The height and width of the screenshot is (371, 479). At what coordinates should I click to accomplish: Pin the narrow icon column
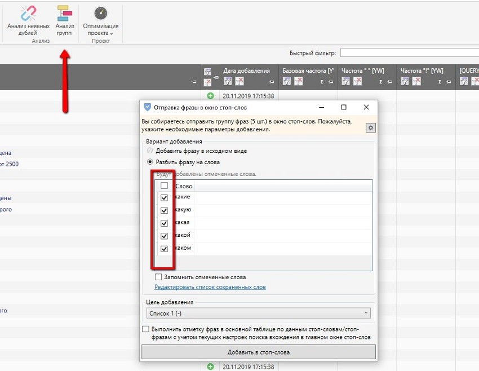click(216, 77)
